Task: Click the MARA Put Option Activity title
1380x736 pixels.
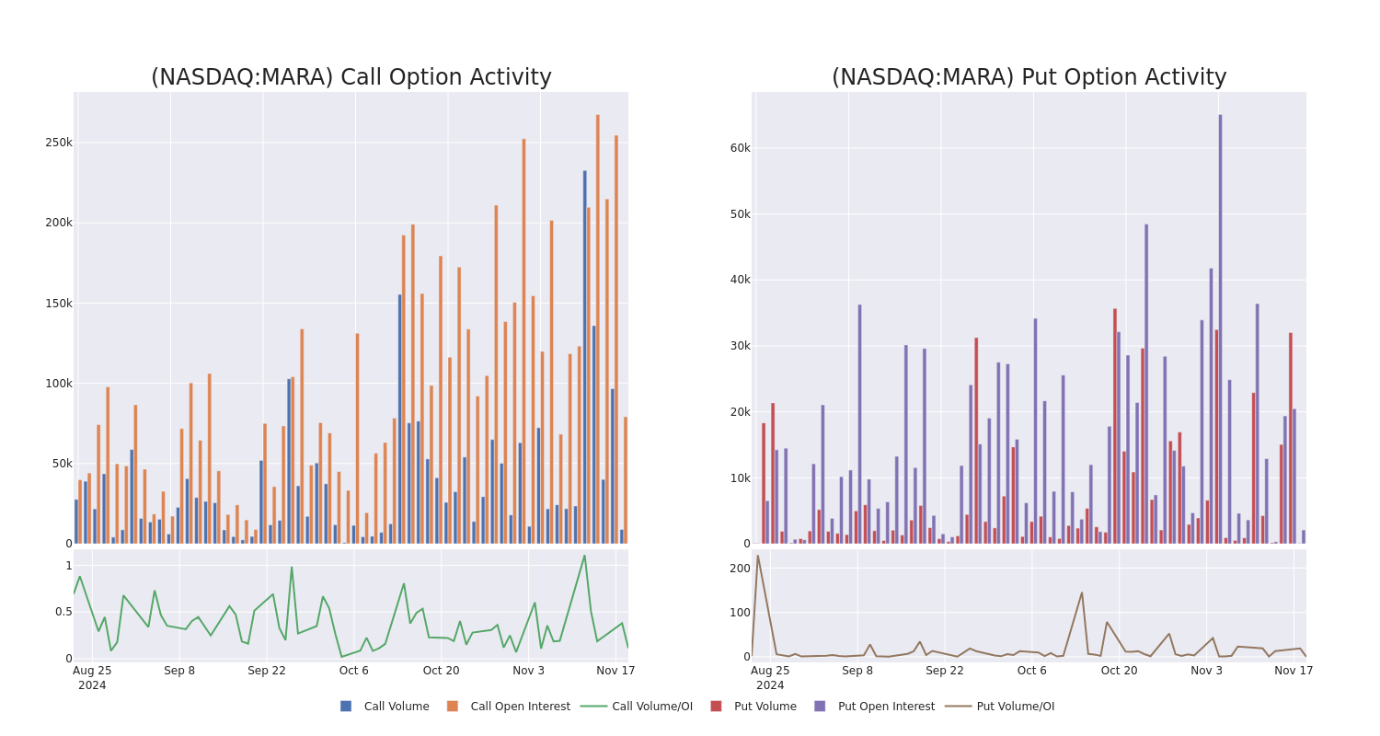Action: point(1029,77)
